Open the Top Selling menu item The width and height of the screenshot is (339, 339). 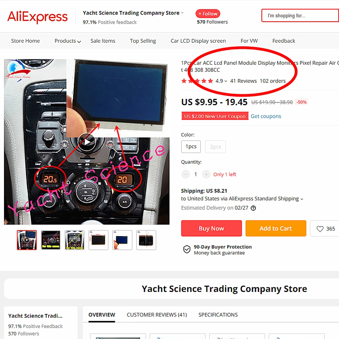coord(143,41)
